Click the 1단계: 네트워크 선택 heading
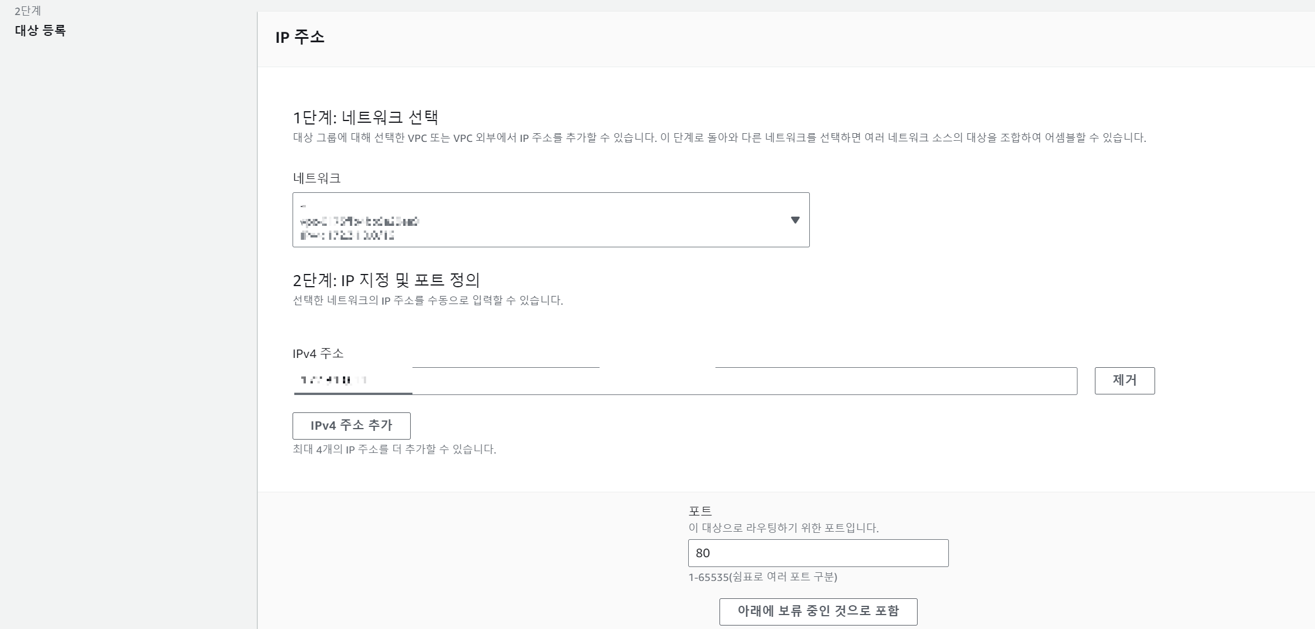The image size is (1315, 629). (365, 118)
